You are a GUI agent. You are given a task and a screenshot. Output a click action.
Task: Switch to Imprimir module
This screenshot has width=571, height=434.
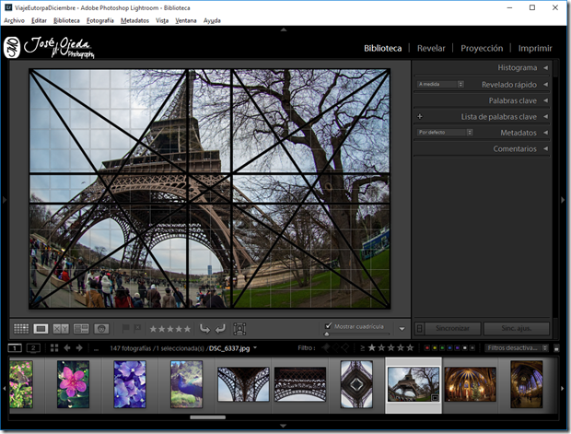(535, 48)
